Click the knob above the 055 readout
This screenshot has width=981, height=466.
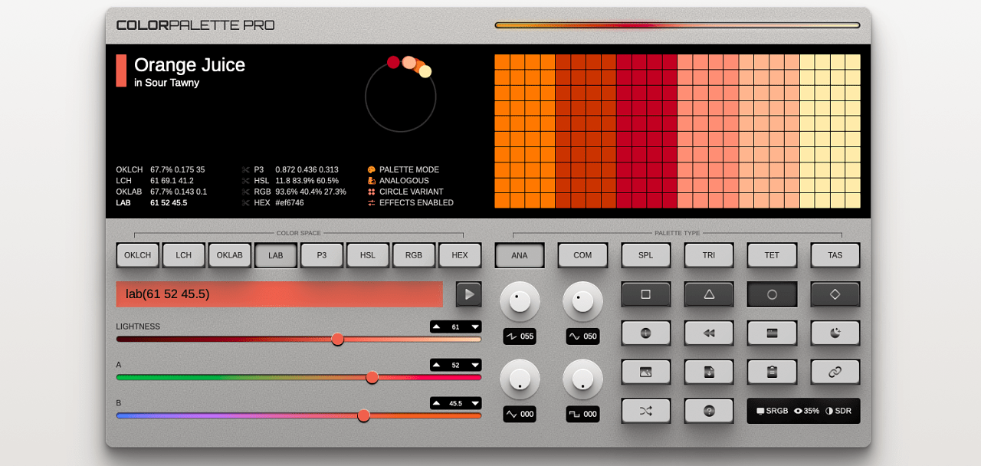click(x=520, y=301)
